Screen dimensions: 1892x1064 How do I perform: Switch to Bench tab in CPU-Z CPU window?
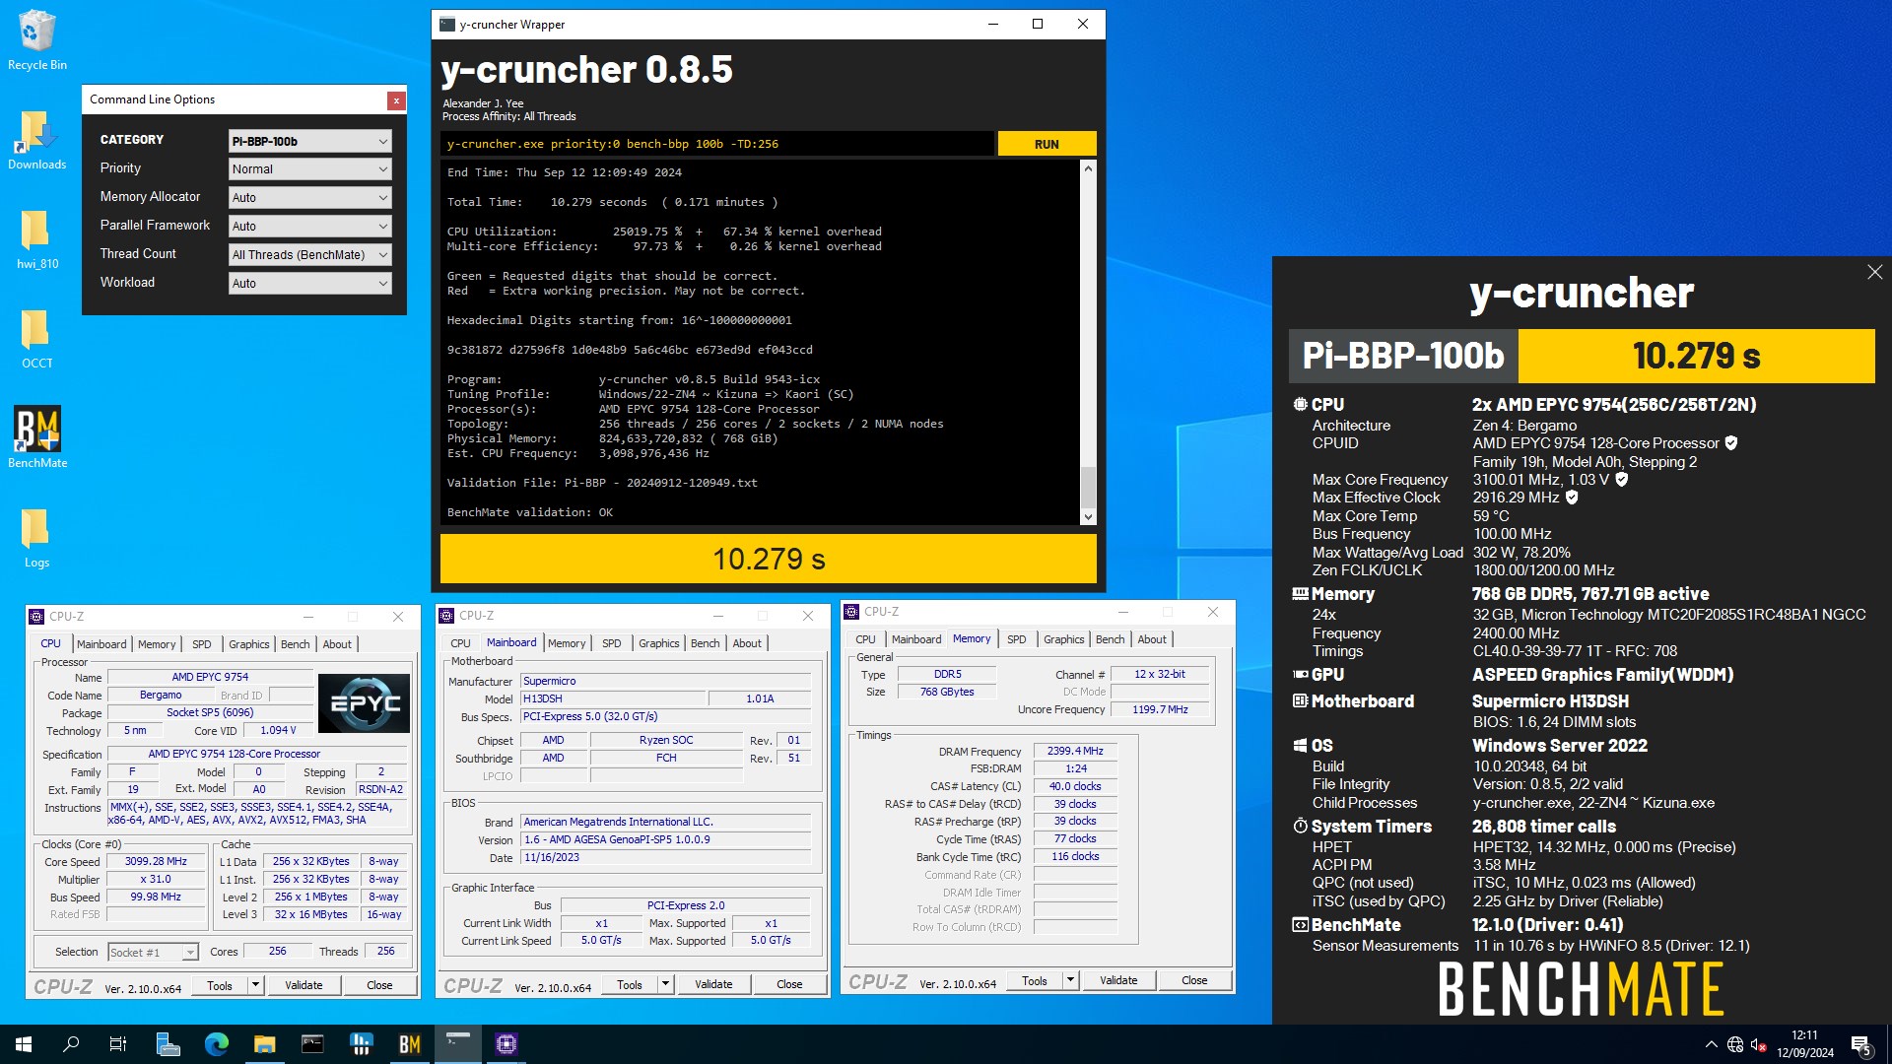295,644
